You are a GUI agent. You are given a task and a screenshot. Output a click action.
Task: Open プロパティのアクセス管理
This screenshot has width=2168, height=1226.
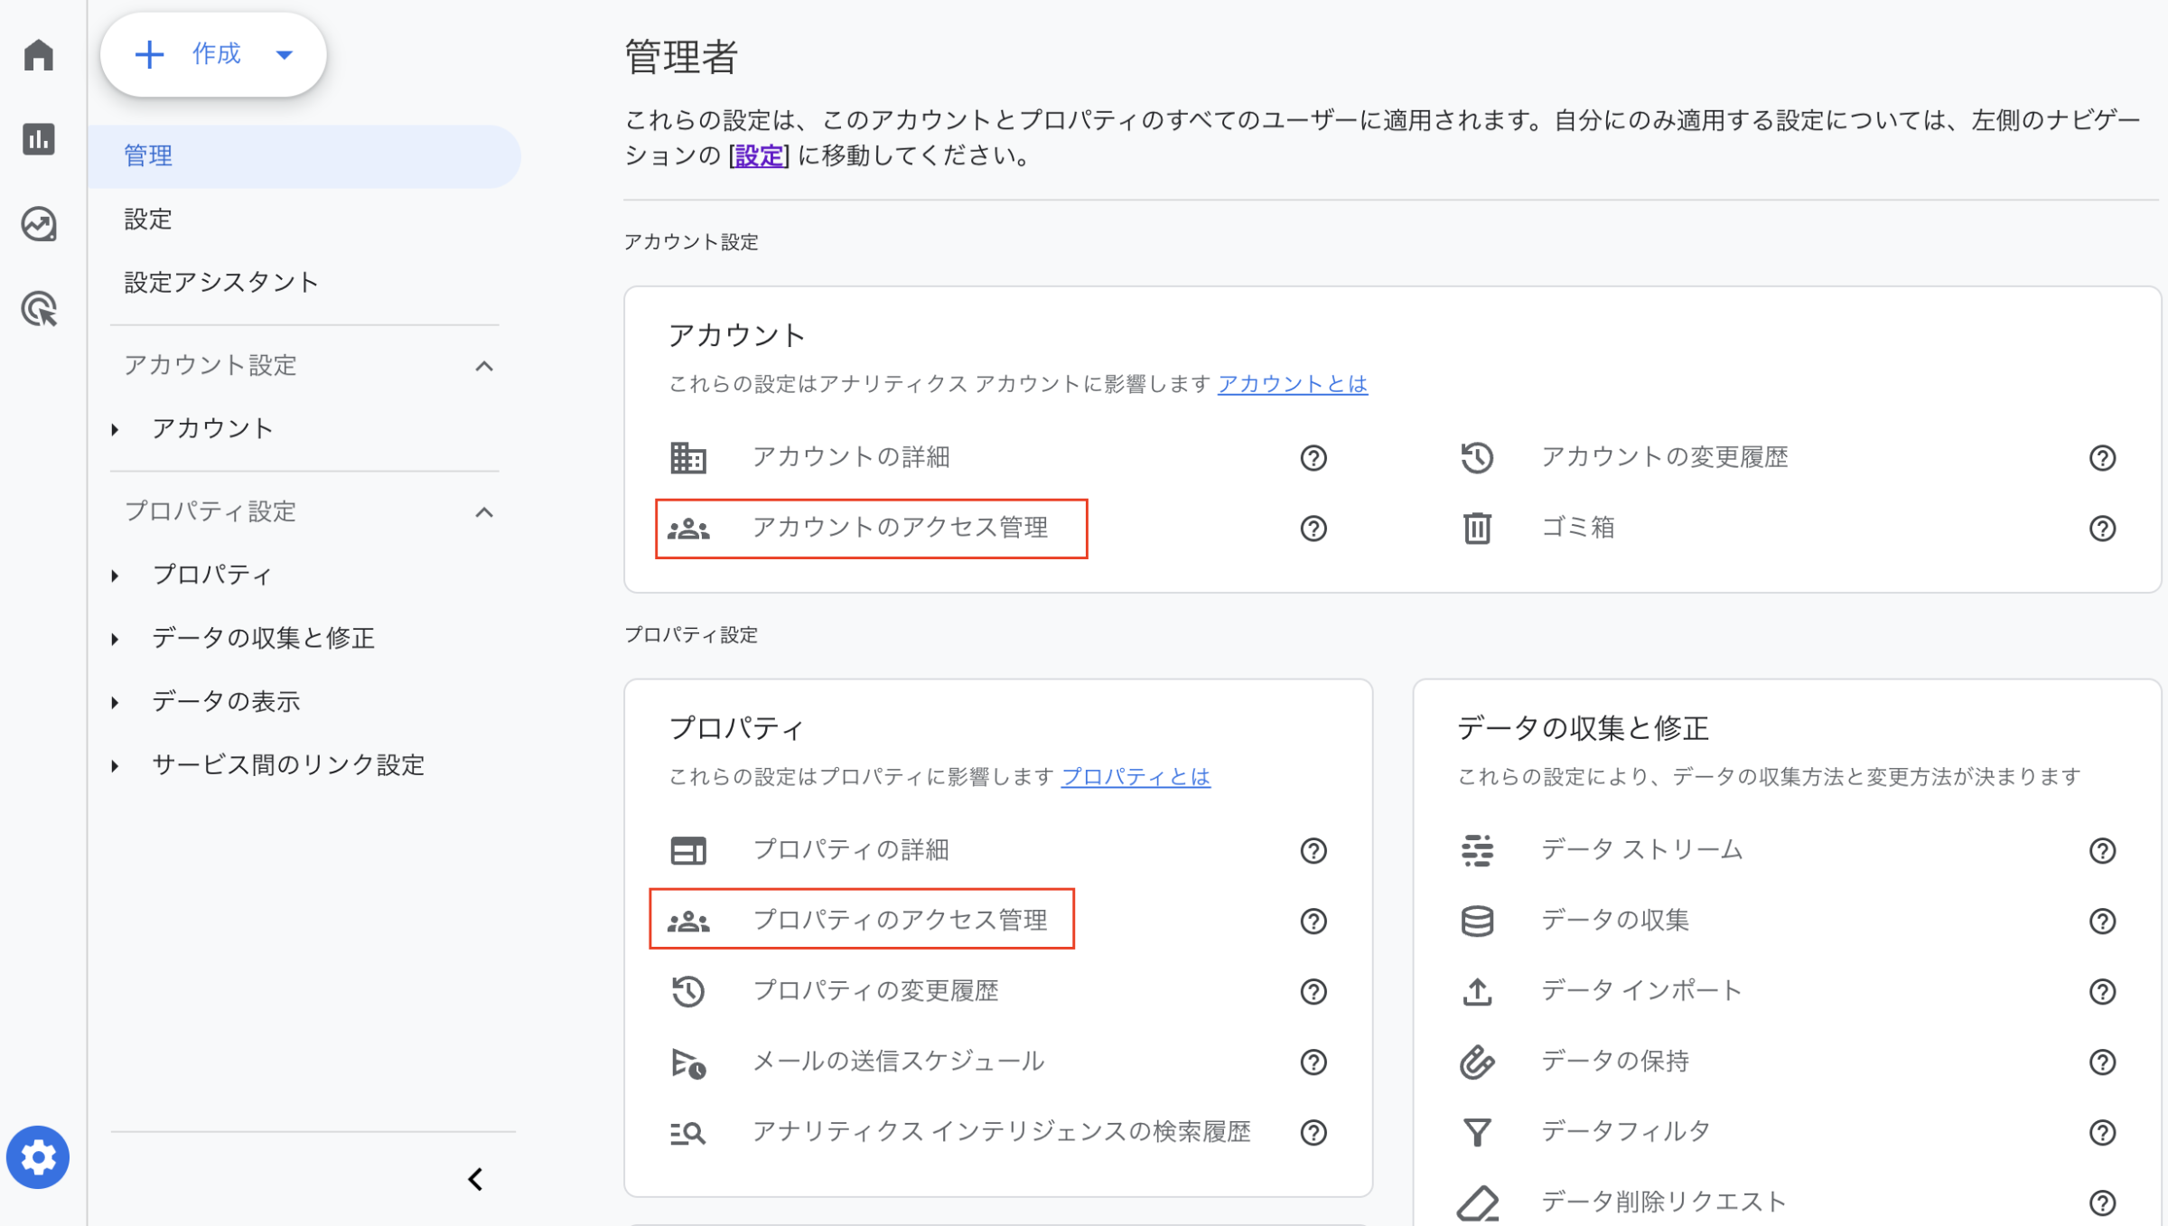[901, 921]
